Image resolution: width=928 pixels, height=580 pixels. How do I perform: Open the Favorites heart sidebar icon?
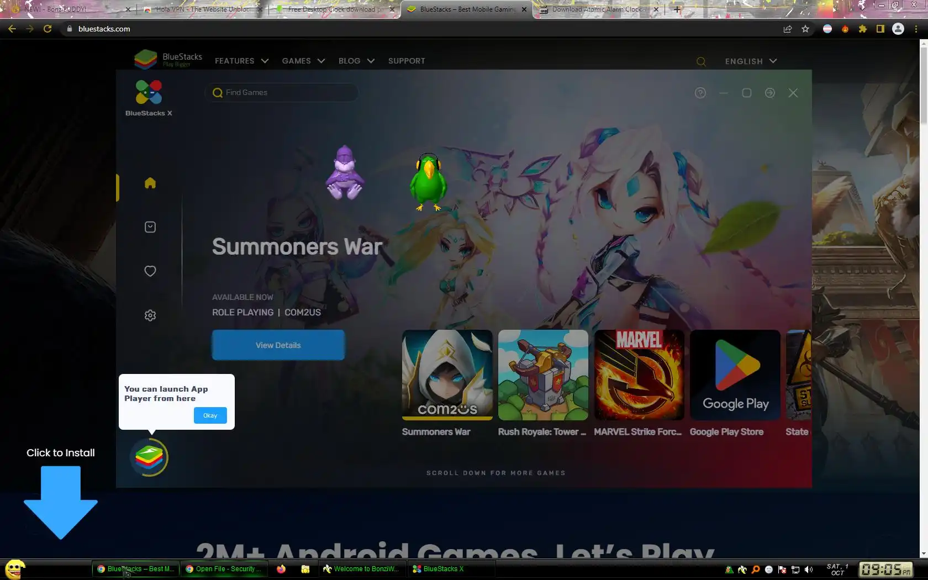pyautogui.click(x=150, y=271)
